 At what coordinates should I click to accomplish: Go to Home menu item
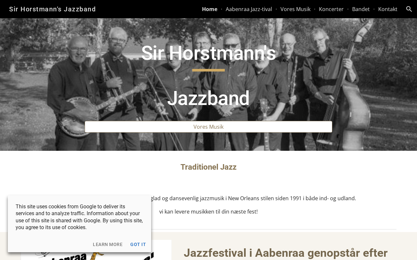coord(209,9)
